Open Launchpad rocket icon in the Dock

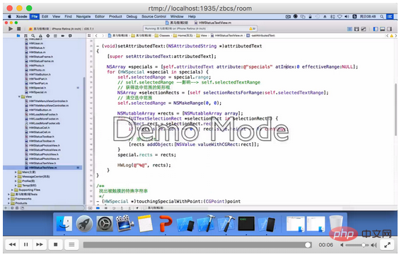pyautogui.click(x=84, y=224)
